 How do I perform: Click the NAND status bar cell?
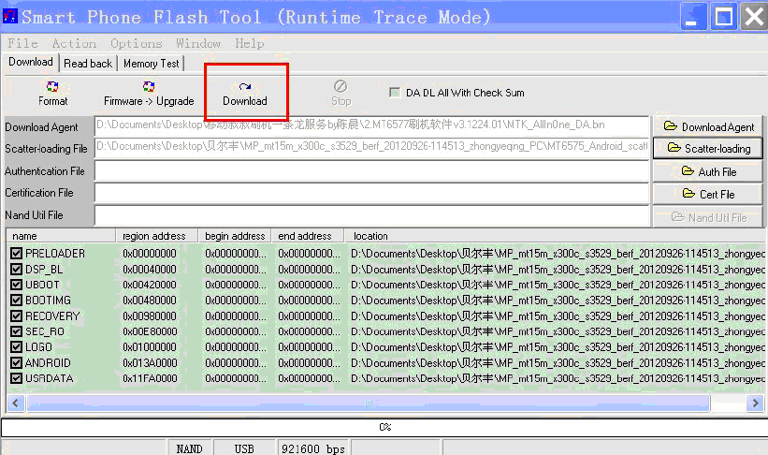189,448
